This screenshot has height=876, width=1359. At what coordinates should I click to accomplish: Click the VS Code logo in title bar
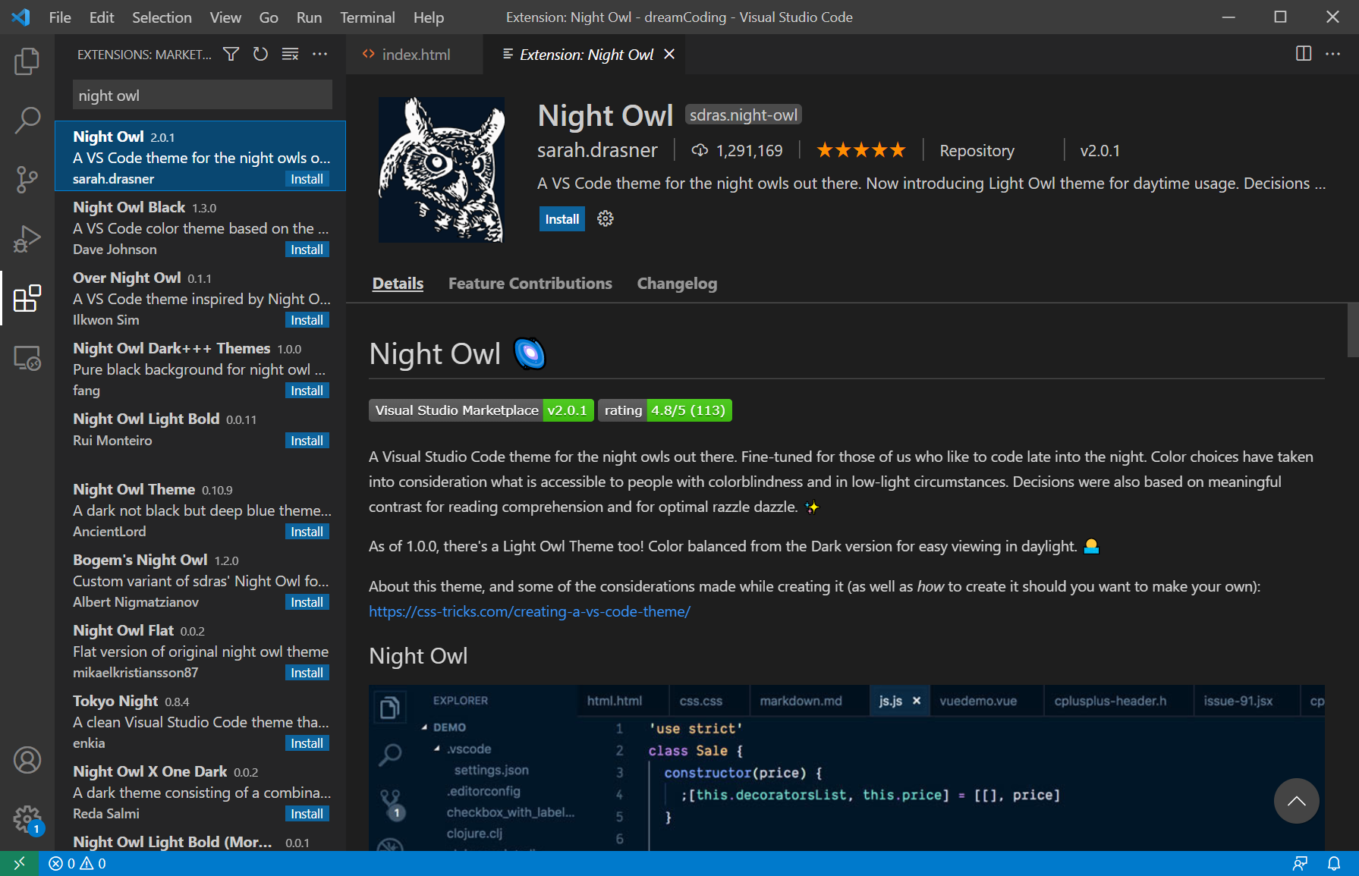pyautogui.click(x=20, y=17)
